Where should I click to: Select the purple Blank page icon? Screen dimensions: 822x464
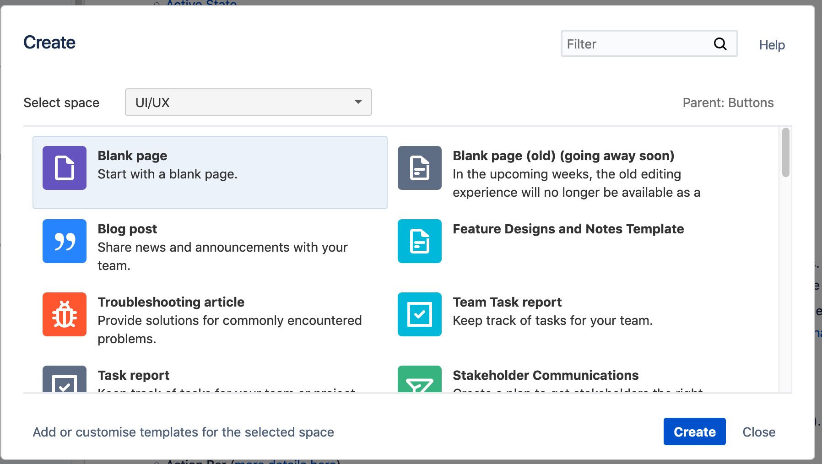coord(65,168)
